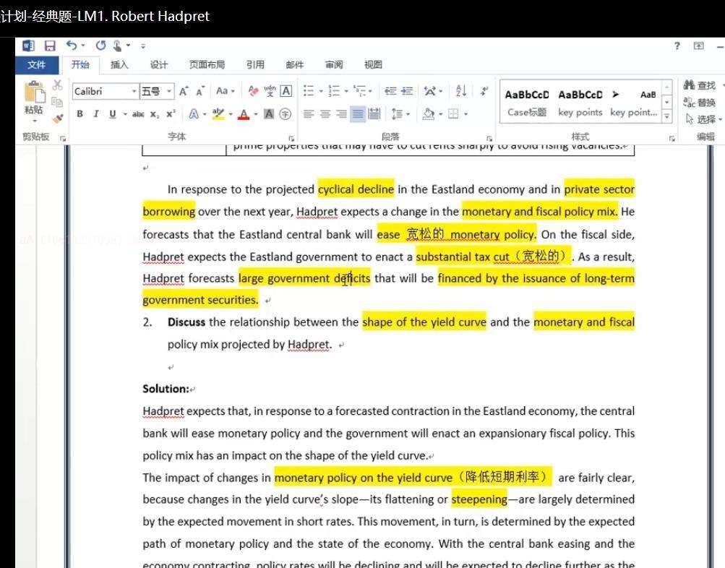The image size is (725, 568).
Task: Activate the Format Painter brush
Action: (x=57, y=119)
